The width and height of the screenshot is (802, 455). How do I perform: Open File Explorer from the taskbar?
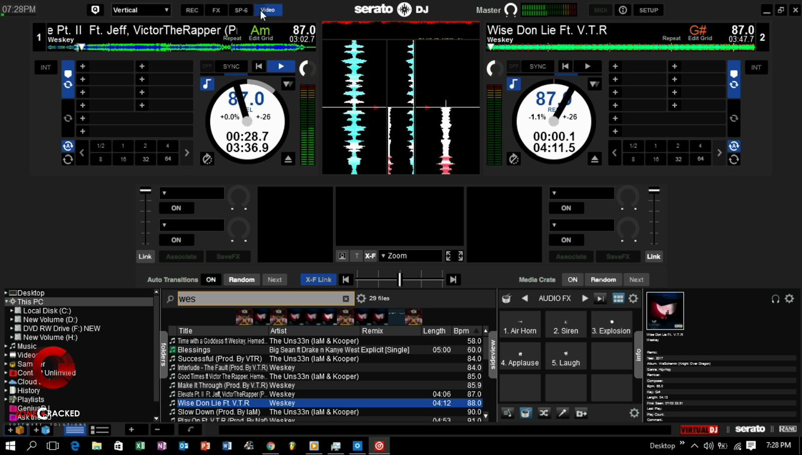coord(97,445)
